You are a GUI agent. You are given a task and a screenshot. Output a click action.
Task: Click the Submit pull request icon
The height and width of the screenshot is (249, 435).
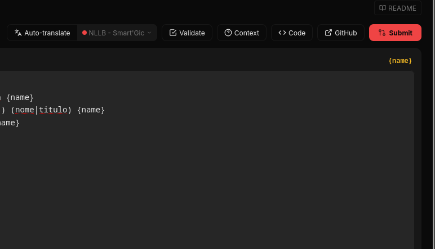click(382, 33)
